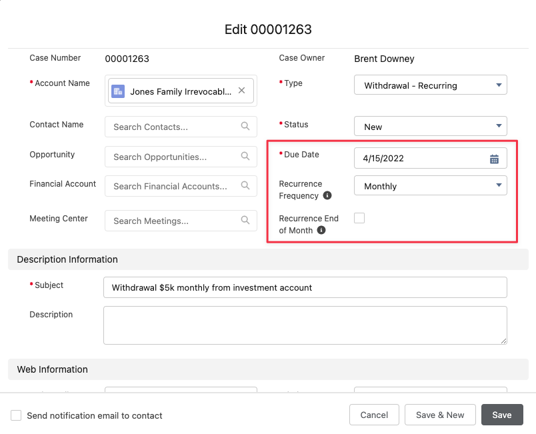
Task: Open the Type dropdown
Action: 430,85
